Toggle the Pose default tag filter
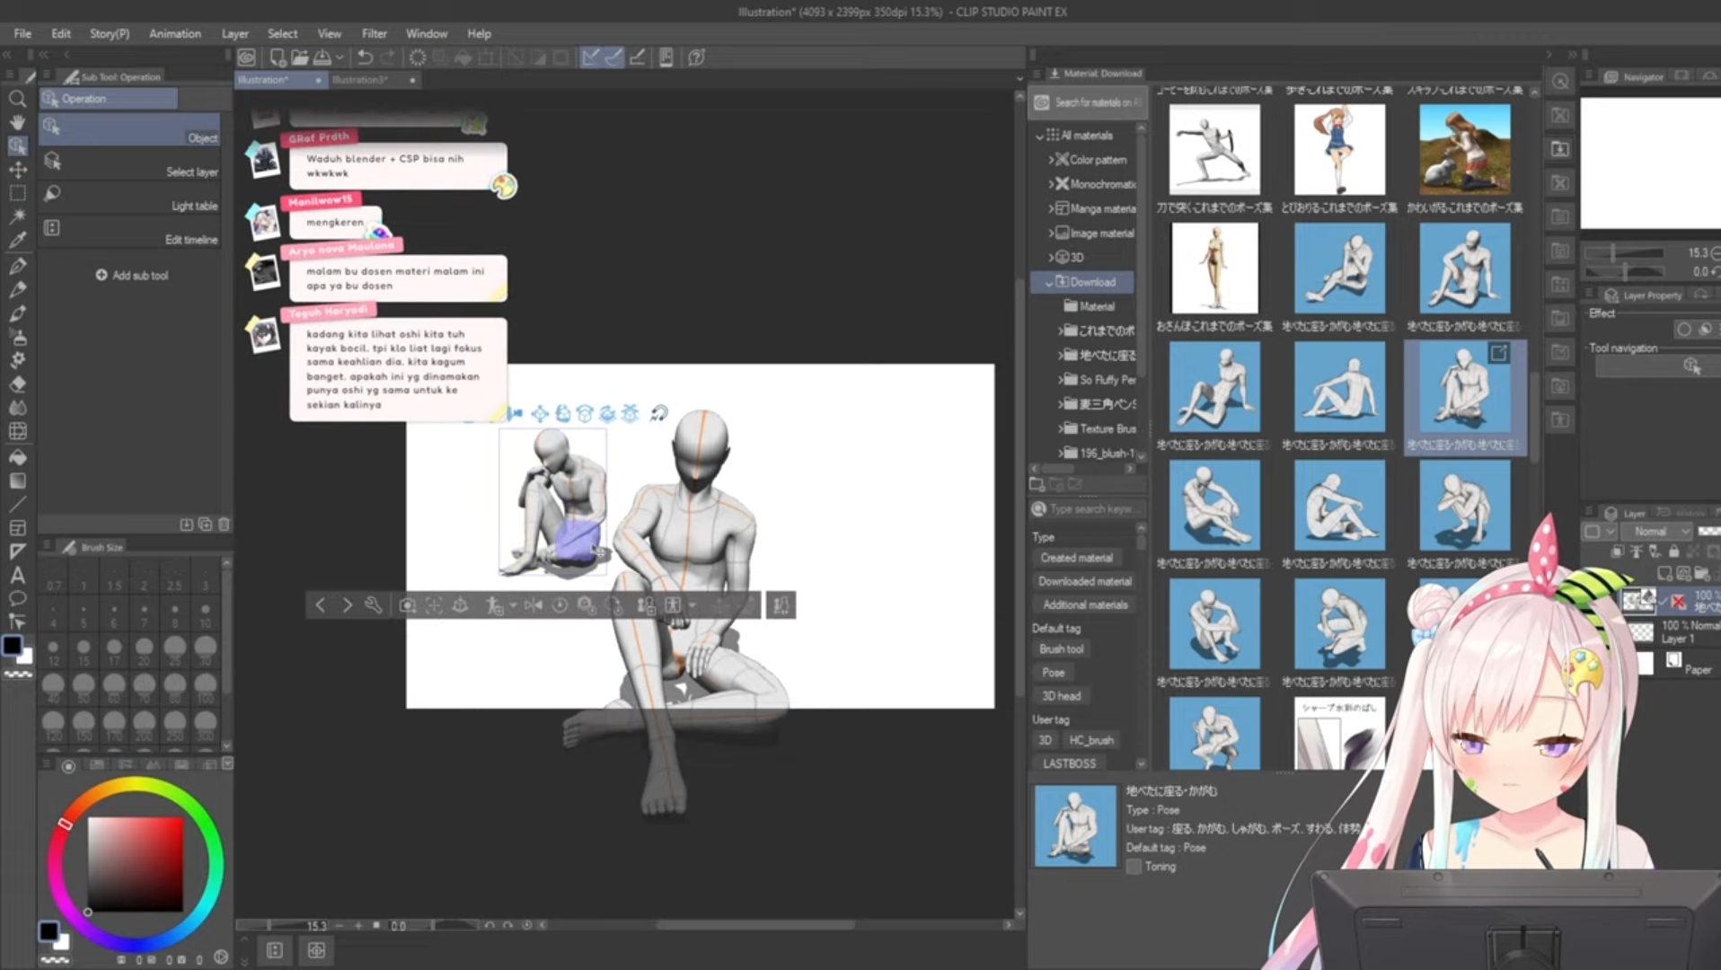This screenshot has height=970, width=1721. click(x=1054, y=673)
